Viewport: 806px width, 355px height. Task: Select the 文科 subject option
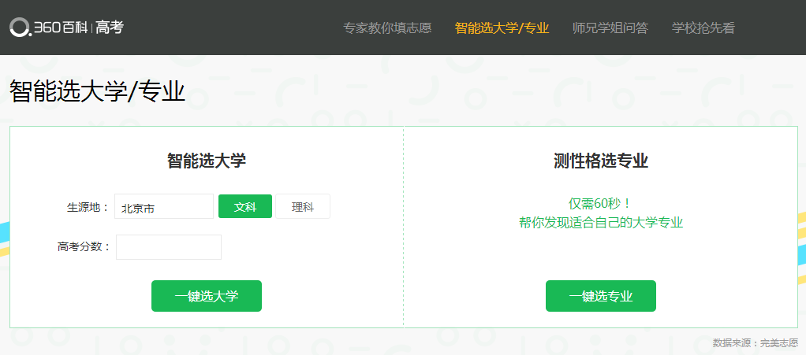pos(245,207)
